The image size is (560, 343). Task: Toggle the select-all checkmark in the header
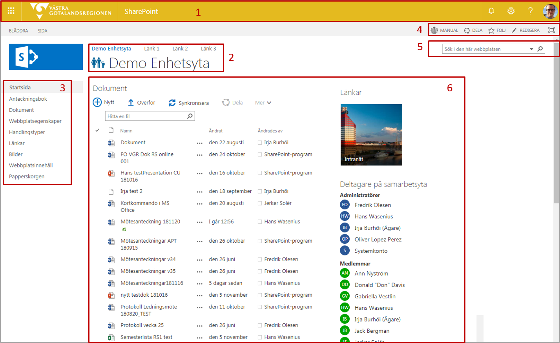(x=97, y=130)
